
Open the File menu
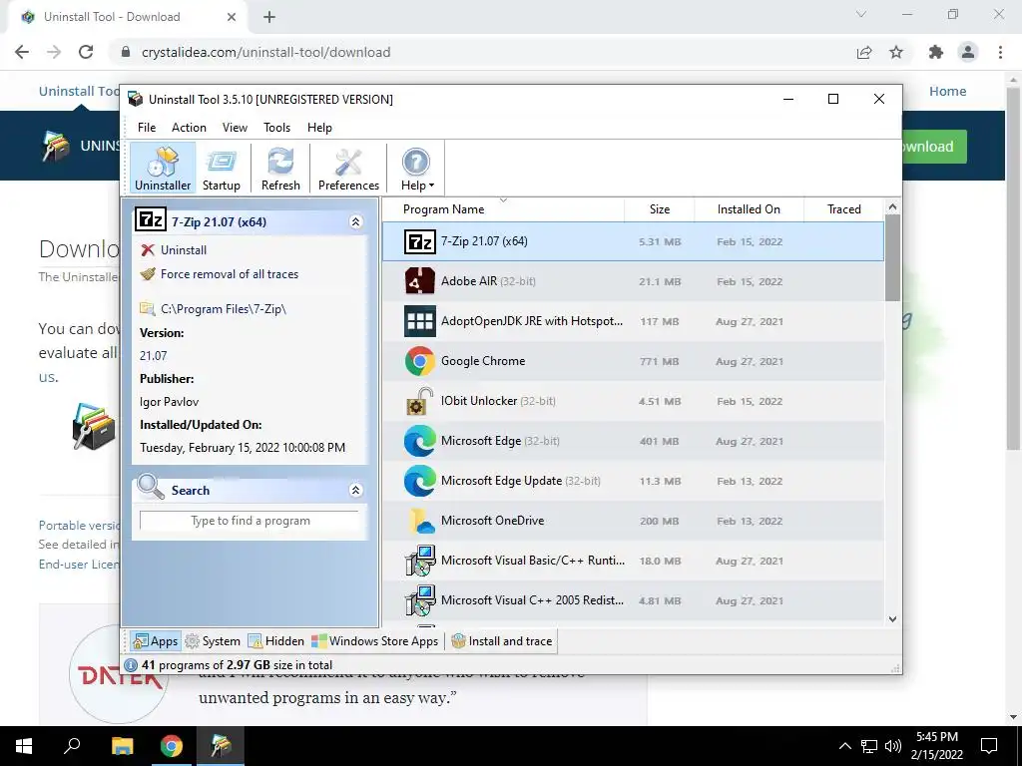point(147,128)
